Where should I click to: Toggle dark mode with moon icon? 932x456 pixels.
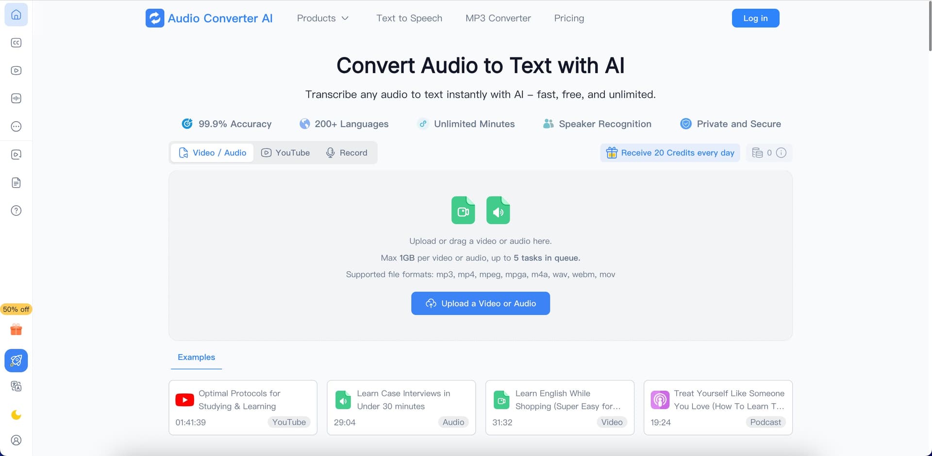(x=16, y=415)
